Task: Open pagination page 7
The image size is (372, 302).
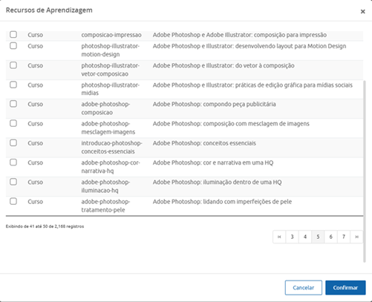Action: pos(344,237)
